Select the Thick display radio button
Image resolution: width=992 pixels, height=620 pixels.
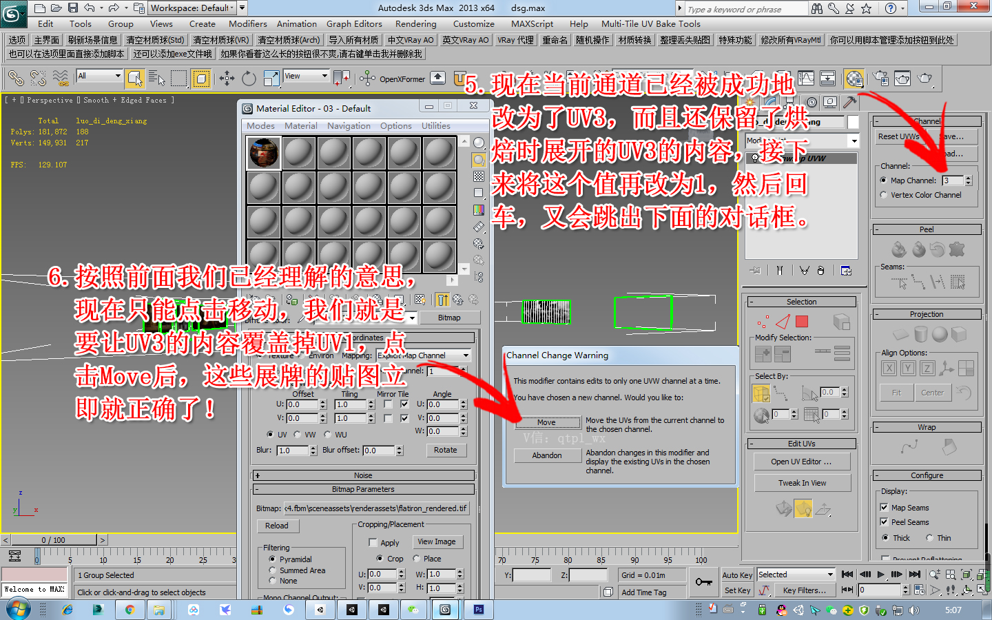[x=885, y=538]
